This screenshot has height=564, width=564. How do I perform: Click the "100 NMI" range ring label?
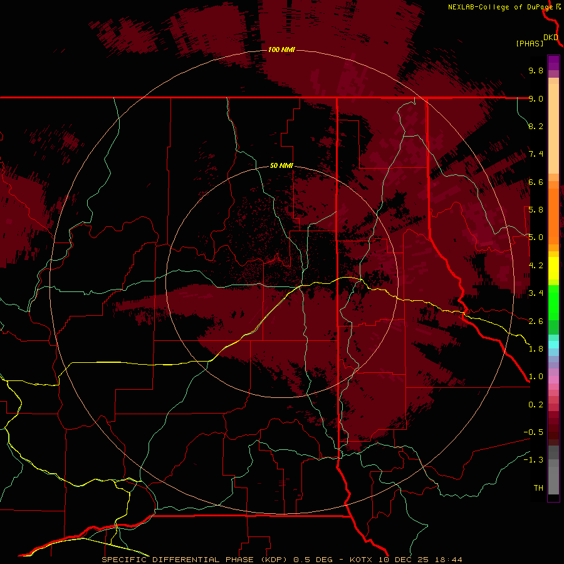tap(281, 50)
